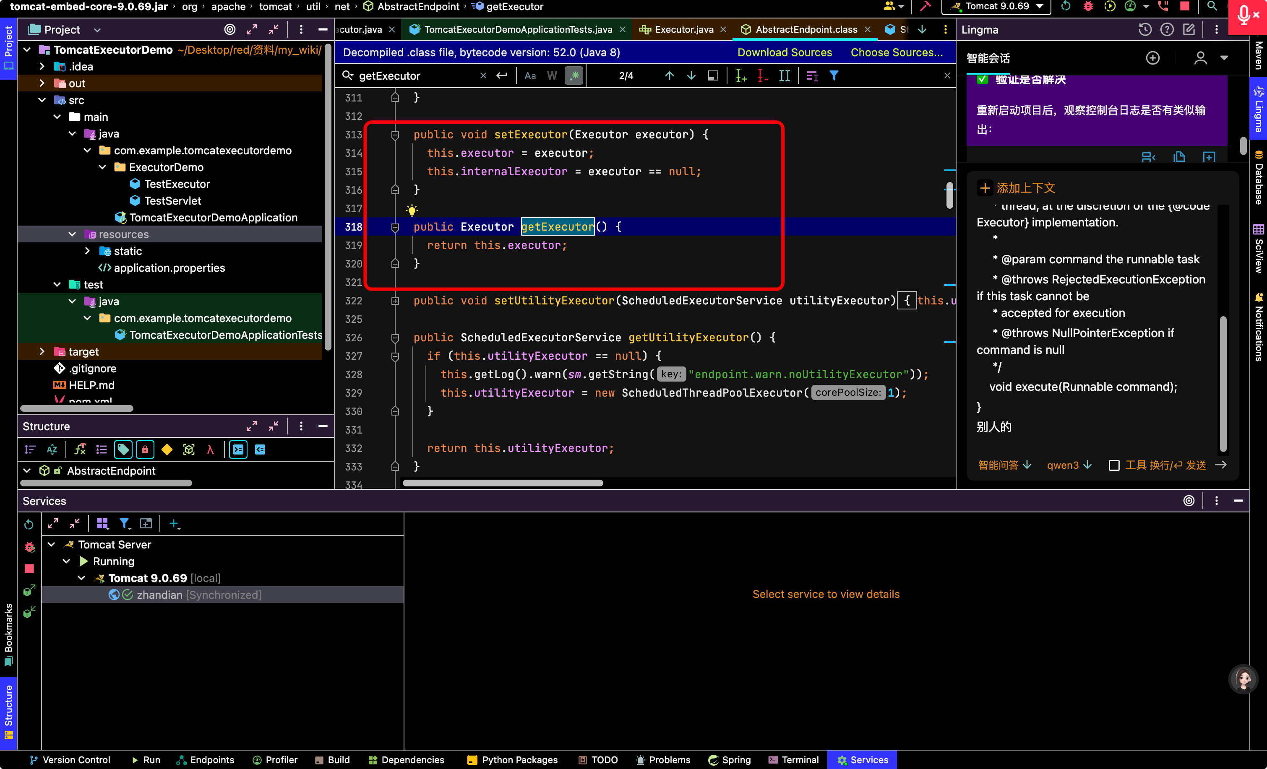Open the Maven side panel
The width and height of the screenshot is (1267, 769).
point(1259,55)
